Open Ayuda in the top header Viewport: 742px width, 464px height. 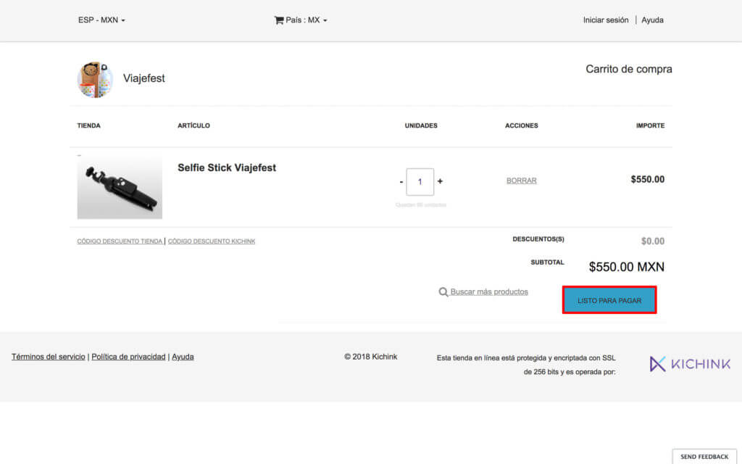click(x=652, y=20)
